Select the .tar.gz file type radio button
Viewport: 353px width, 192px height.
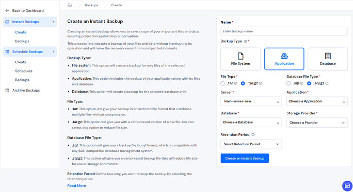pos(243,83)
